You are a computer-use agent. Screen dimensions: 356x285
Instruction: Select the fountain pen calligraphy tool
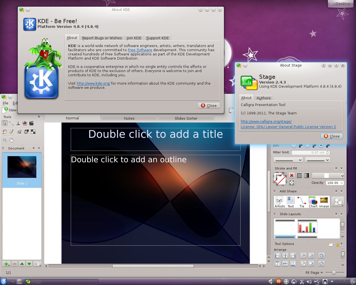[x=26, y=132]
